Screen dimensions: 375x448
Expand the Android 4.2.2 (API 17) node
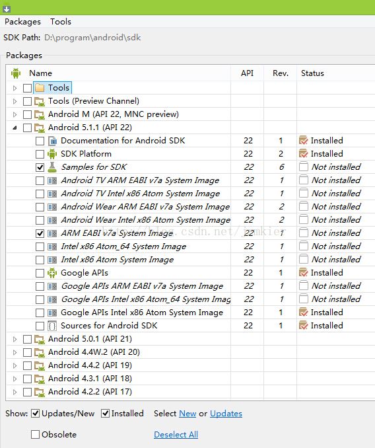15,392
